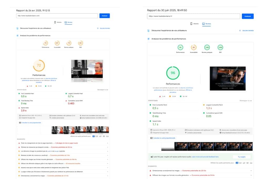This screenshot has width=269, height=179.
Task: Click info icon beside 'Découvrez l'expérience' right report
Action: coord(148,31)
